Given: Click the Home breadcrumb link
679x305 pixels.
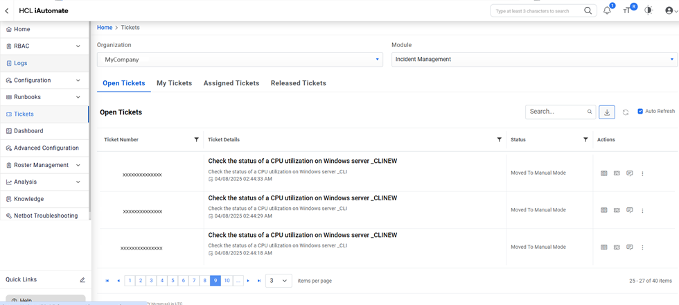Looking at the screenshot, I should point(105,28).
